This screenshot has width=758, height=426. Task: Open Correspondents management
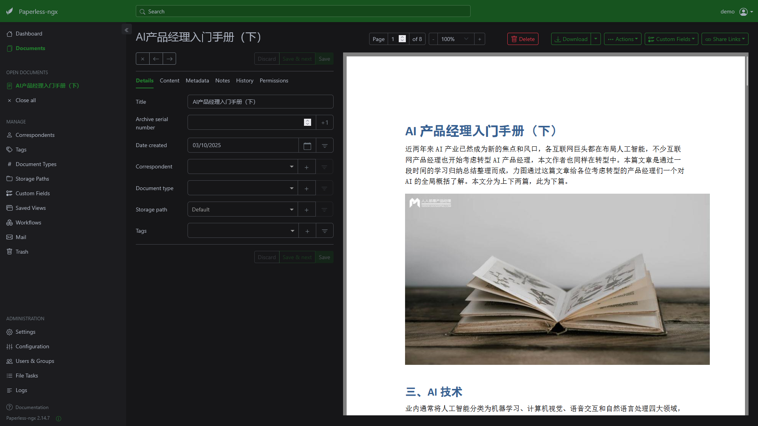(63, 135)
